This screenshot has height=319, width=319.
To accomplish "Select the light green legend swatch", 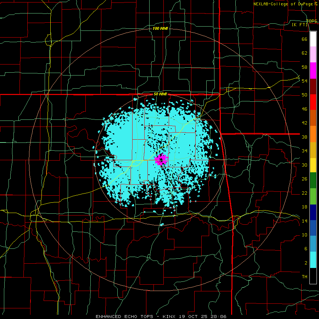I will tap(313, 196).
